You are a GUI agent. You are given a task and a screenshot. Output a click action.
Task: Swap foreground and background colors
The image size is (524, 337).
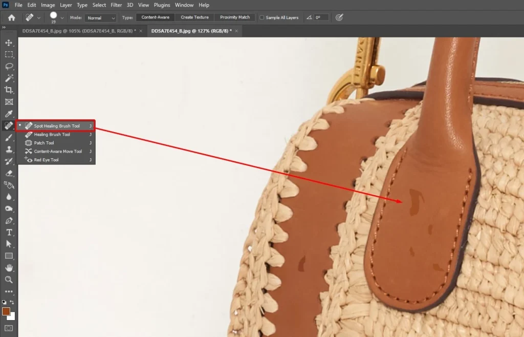point(12,303)
